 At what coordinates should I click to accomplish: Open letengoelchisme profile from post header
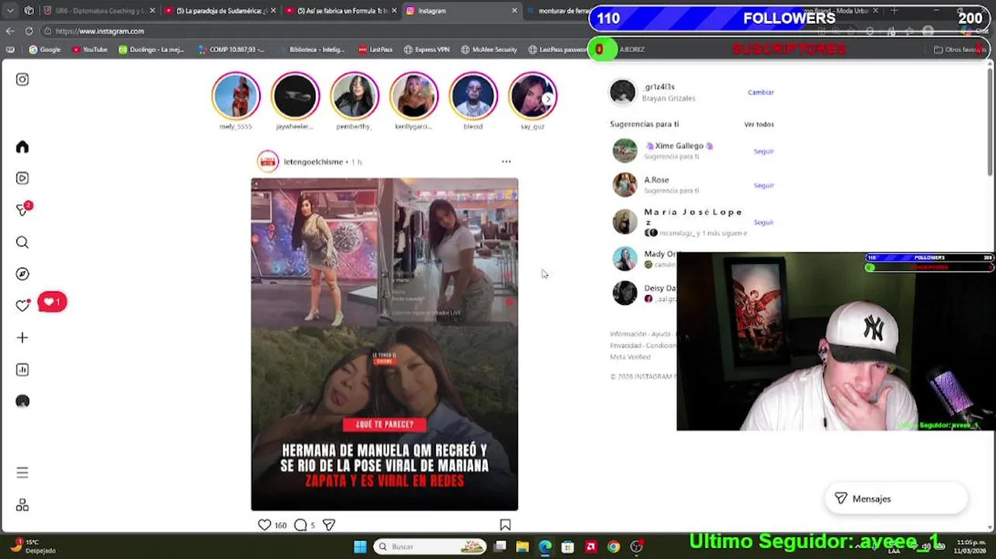pyautogui.click(x=313, y=161)
